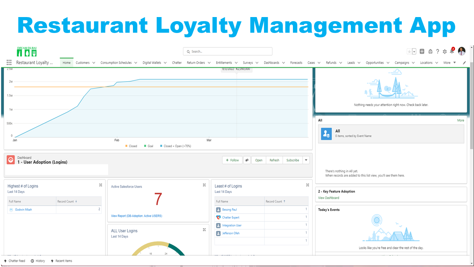The image size is (474, 267).
Task: Expand the Return Orders dropdown chevron
Action: (x=209, y=63)
